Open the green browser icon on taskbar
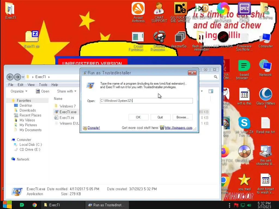Viewport: 279px width, 209px height. [22, 205]
